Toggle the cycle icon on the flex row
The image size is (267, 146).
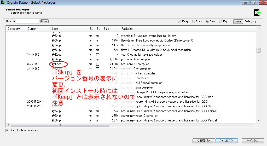click(53, 45)
